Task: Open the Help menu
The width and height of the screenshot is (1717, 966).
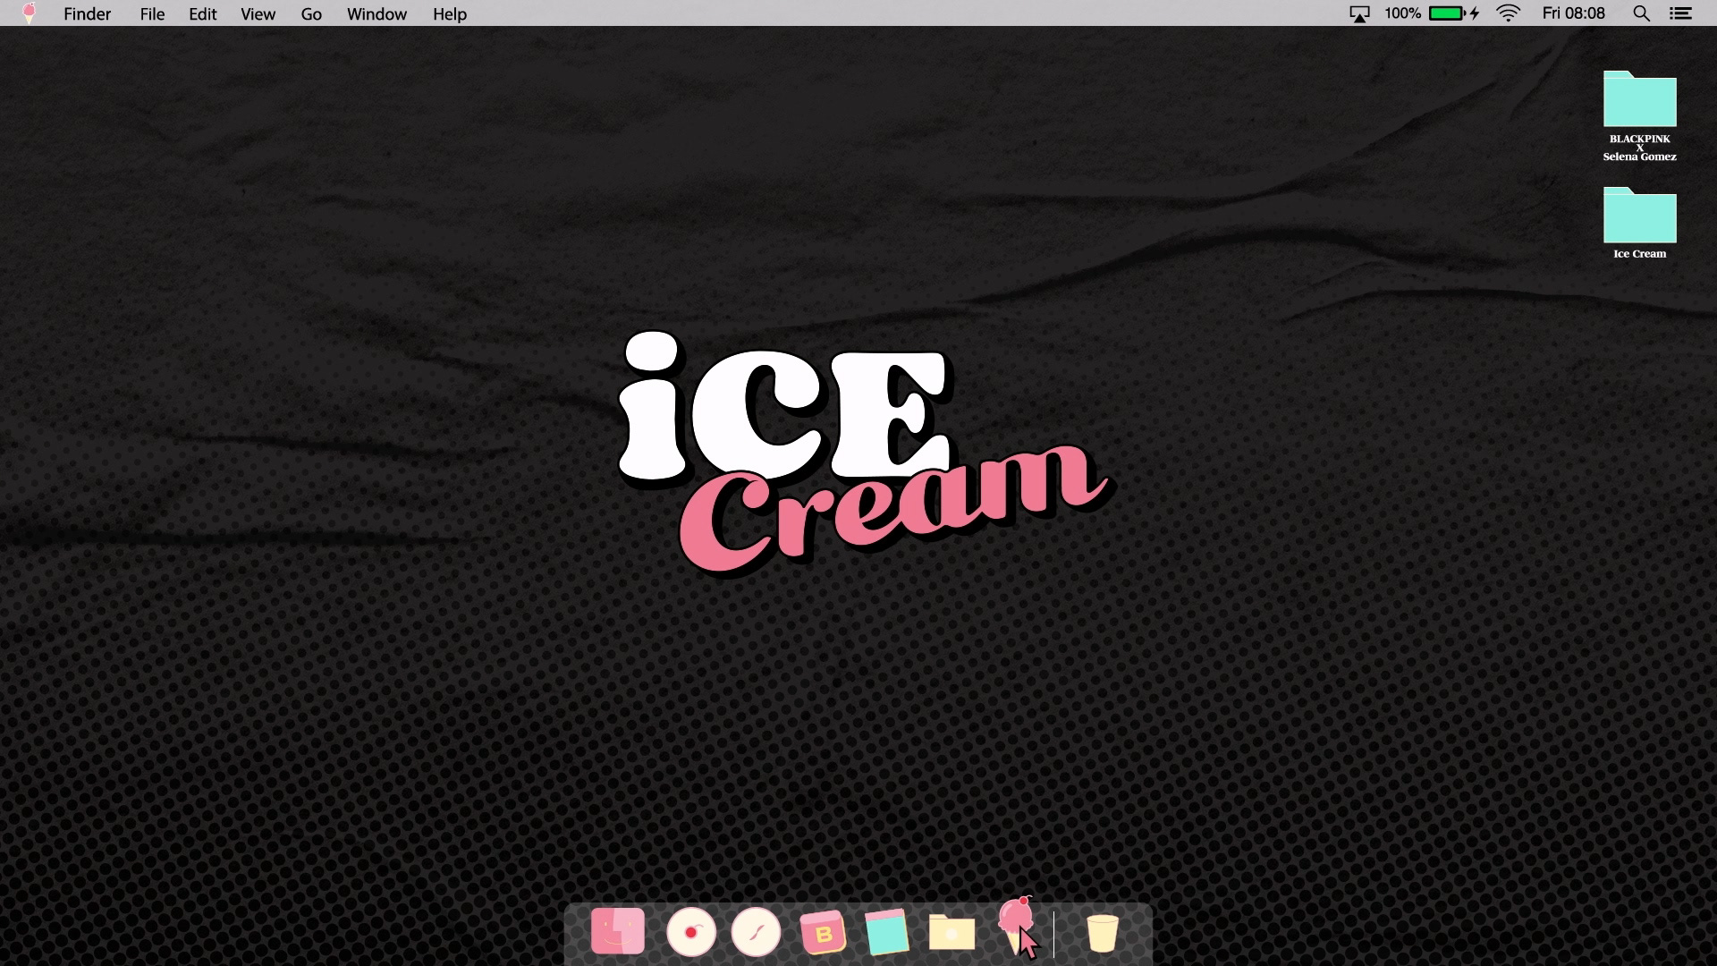Action: 450,14
